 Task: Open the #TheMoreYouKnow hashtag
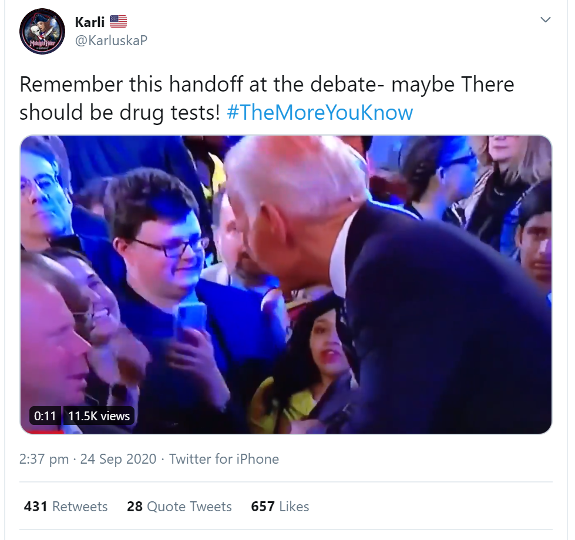(320, 112)
